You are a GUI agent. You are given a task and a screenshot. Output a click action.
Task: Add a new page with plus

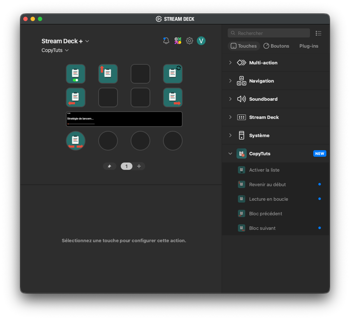click(x=139, y=166)
